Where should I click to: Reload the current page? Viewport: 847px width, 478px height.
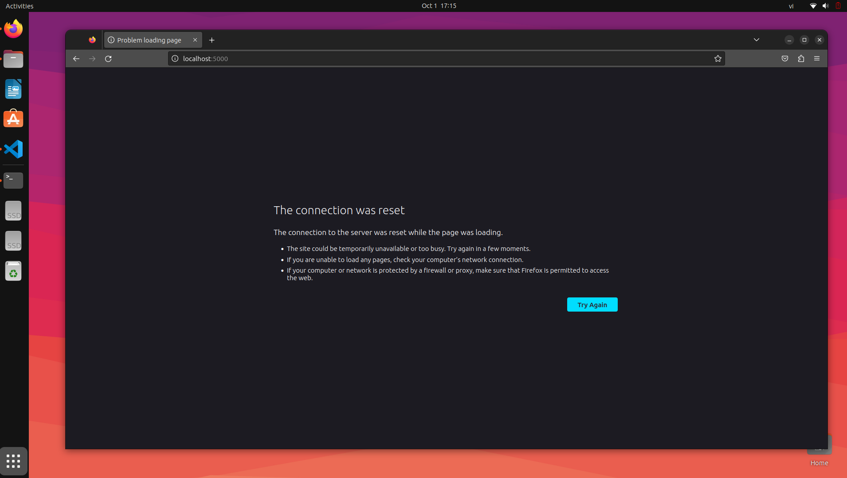pos(108,58)
